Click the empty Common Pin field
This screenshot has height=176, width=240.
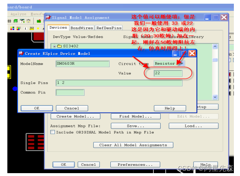pos(70,93)
